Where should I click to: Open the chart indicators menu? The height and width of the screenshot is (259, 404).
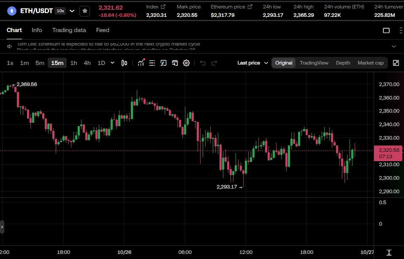[141, 63]
